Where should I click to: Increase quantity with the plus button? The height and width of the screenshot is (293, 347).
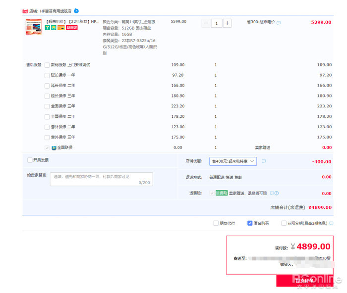[x=227, y=23]
